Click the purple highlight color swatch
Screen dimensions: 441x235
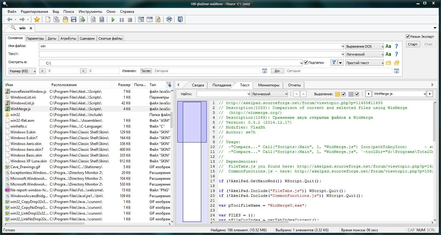(351, 94)
